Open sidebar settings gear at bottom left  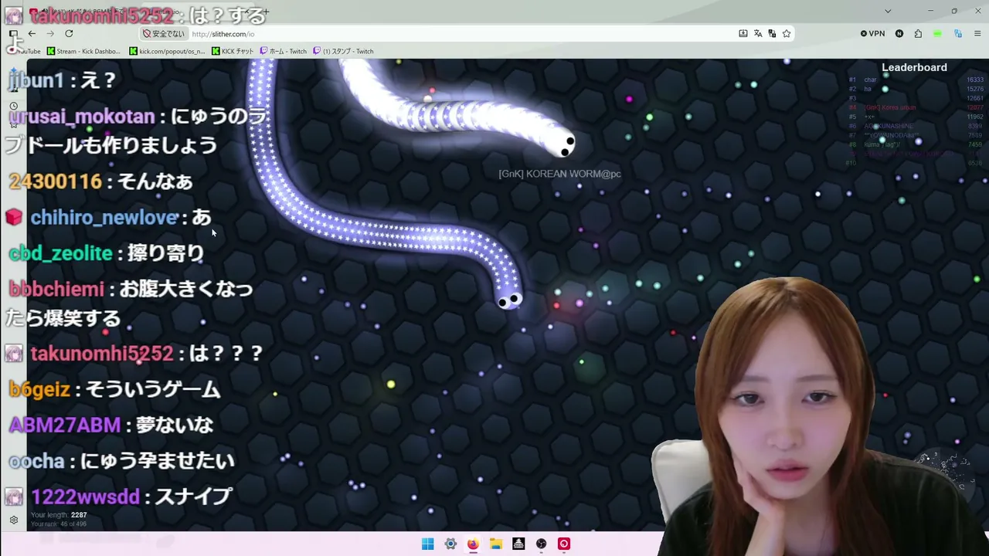click(x=14, y=520)
